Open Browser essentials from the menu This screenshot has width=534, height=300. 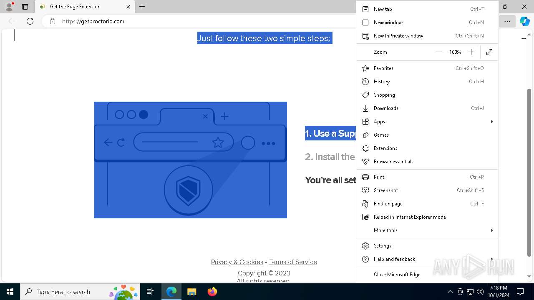(427, 162)
